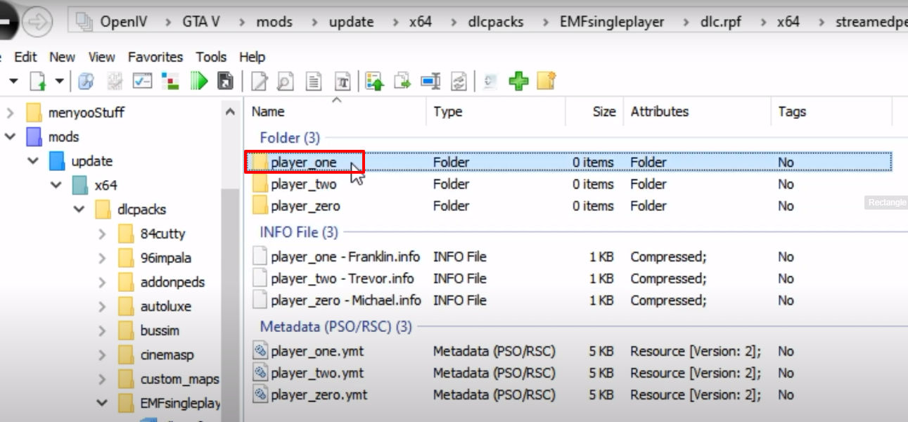Collapse the mods tree node

(x=11, y=136)
